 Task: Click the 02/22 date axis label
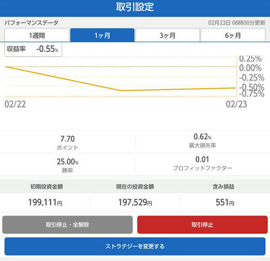tap(15, 104)
